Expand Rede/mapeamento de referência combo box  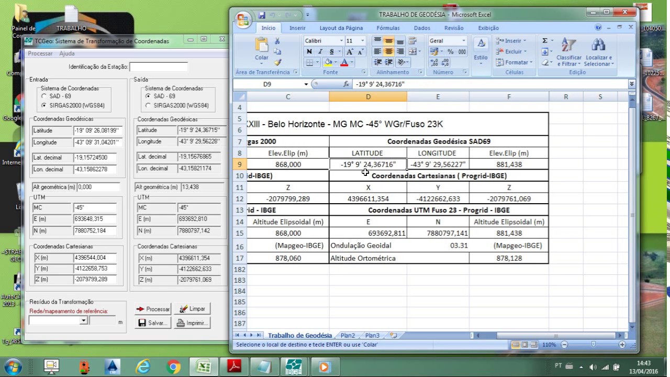84,320
